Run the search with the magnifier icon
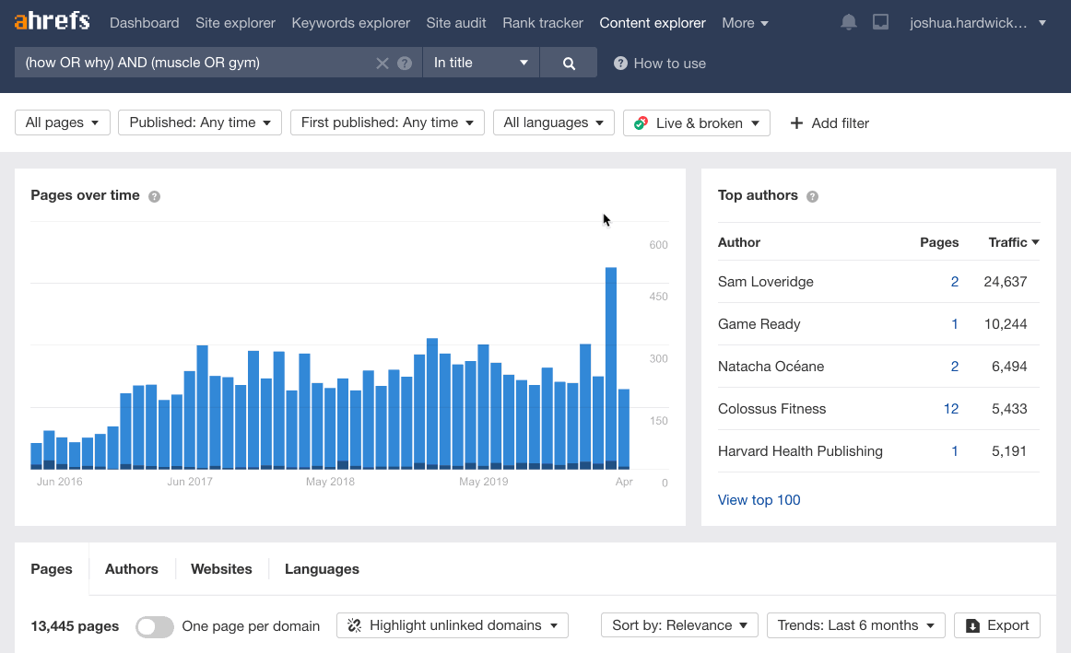Screen dimensions: 1071x653 click(569, 62)
